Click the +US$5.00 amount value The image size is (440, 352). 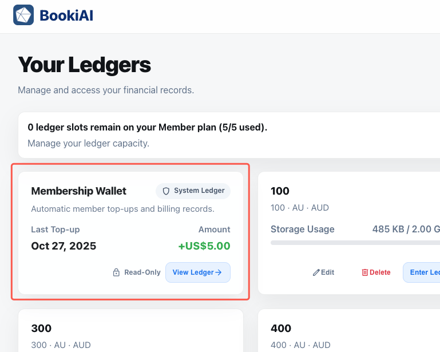pos(204,246)
